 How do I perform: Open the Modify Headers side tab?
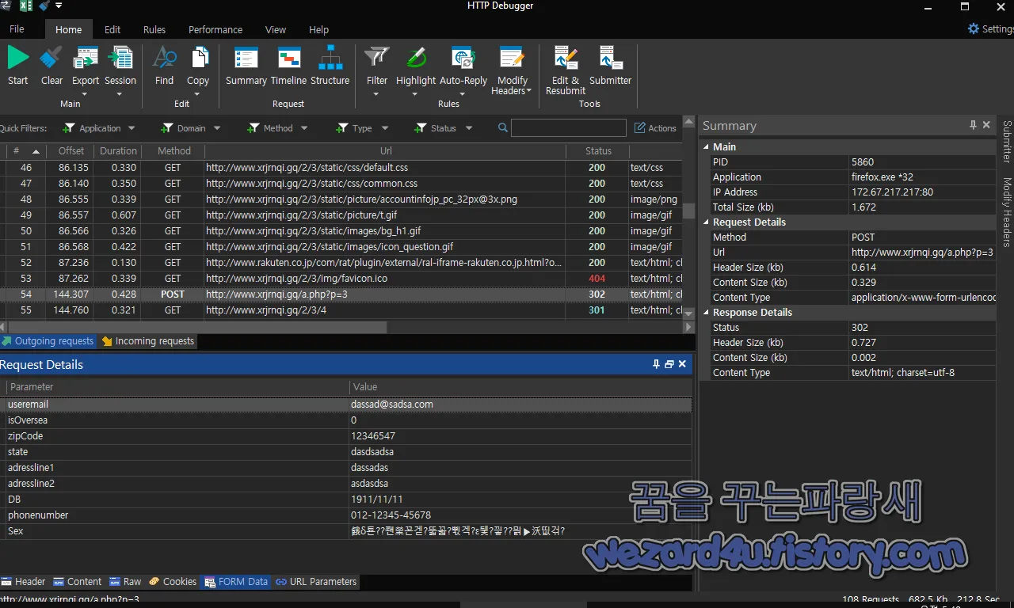tap(1007, 211)
